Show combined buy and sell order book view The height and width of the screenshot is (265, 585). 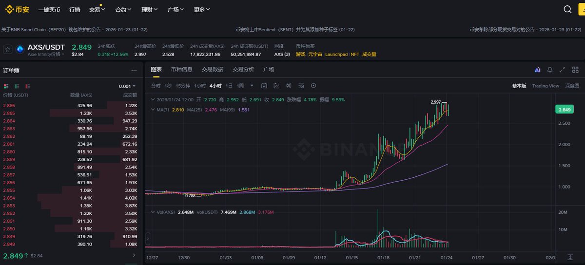6,86
